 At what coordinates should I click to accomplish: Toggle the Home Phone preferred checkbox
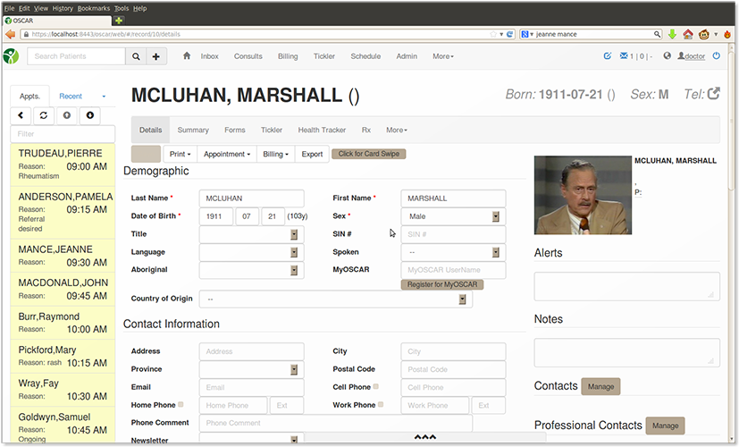(x=181, y=405)
